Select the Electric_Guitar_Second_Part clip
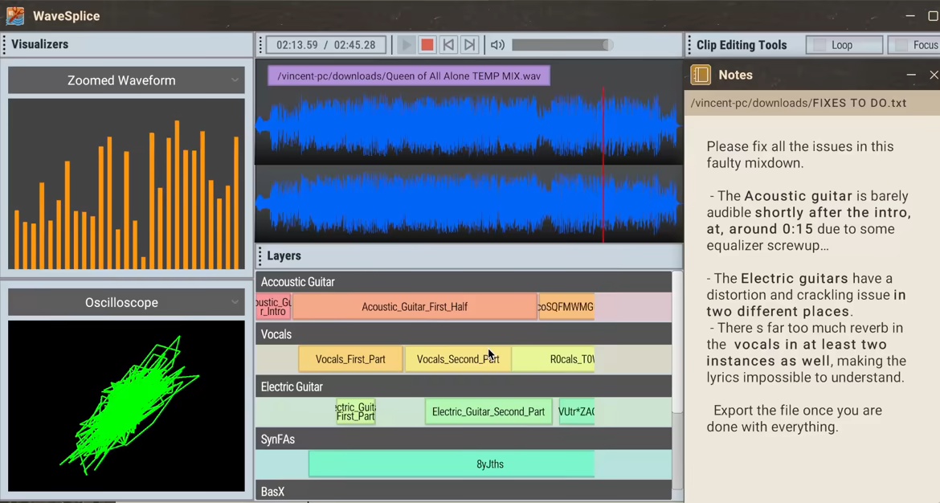 (488, 411)
